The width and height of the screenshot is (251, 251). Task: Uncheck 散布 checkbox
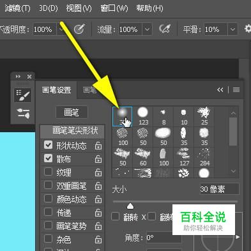tap(49, 158)
